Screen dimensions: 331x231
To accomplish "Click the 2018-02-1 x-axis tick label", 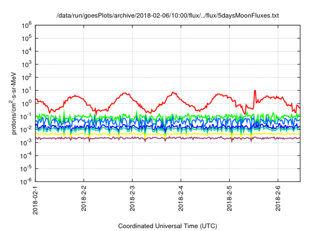I will tap(35, 200).
